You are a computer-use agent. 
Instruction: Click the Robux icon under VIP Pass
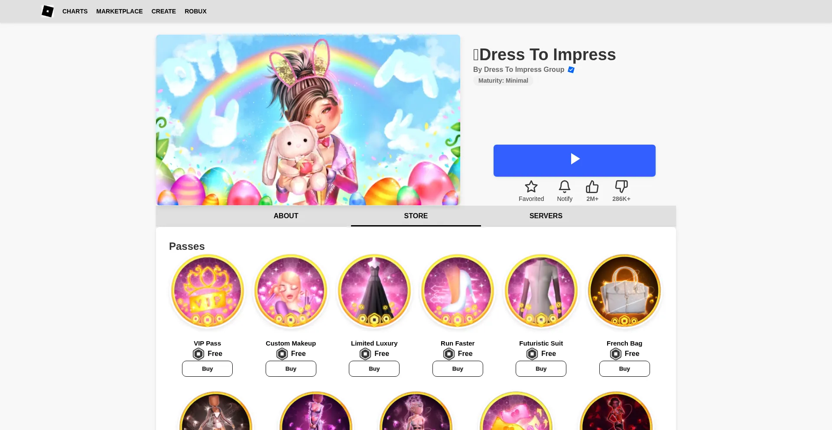tap(198, 354)
